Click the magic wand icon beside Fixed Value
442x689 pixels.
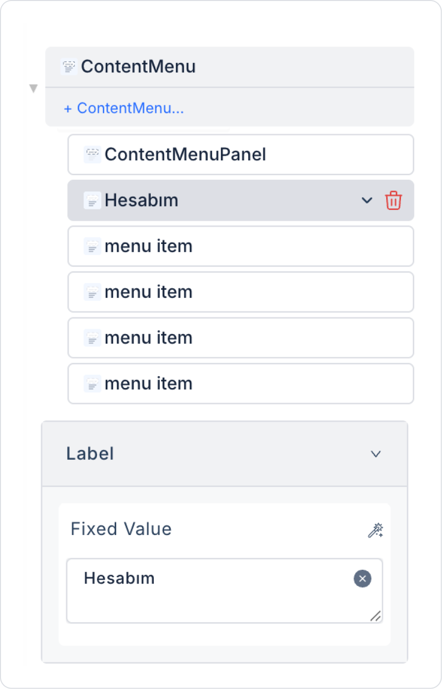[375, 530]
